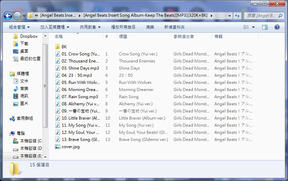Select 家用群組 in navigation pane

point(21,119)
